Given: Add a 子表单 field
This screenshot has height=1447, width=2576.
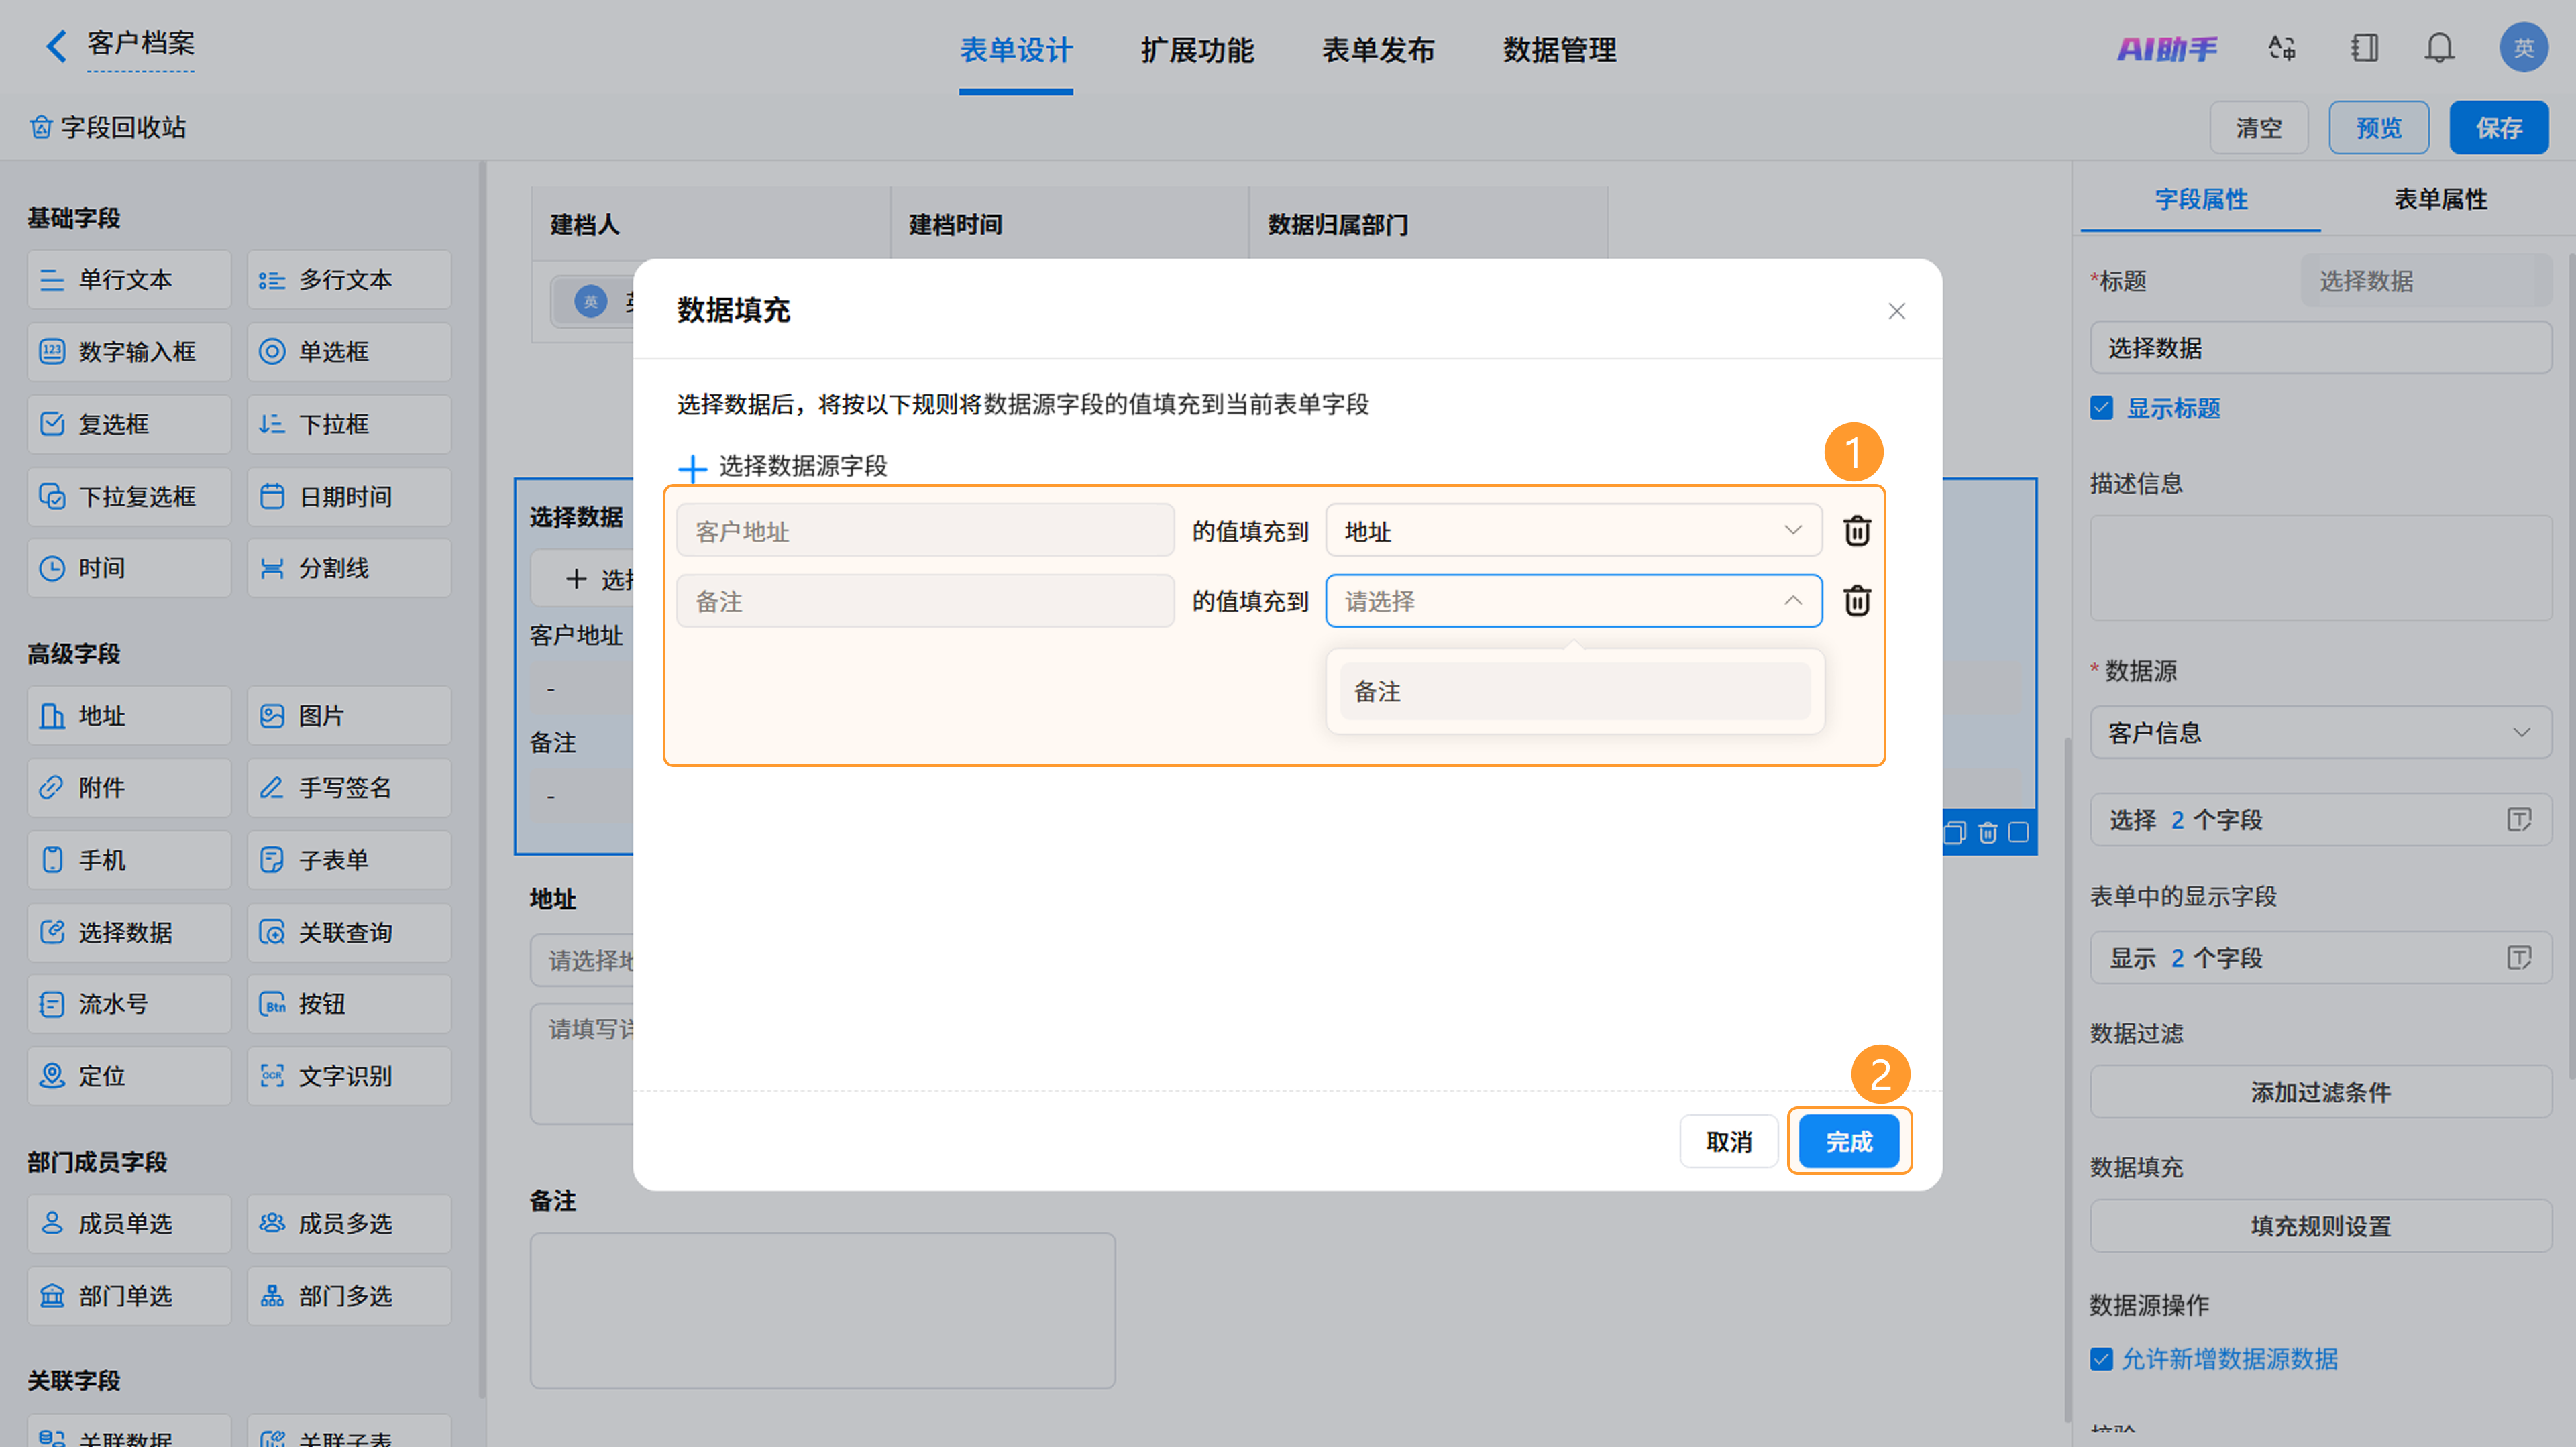Looking at the screenshot, I should click(x=349, y=860).
